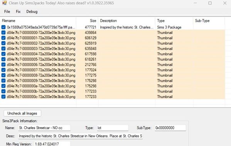Click the application icon in title bar

coord(4,3)
